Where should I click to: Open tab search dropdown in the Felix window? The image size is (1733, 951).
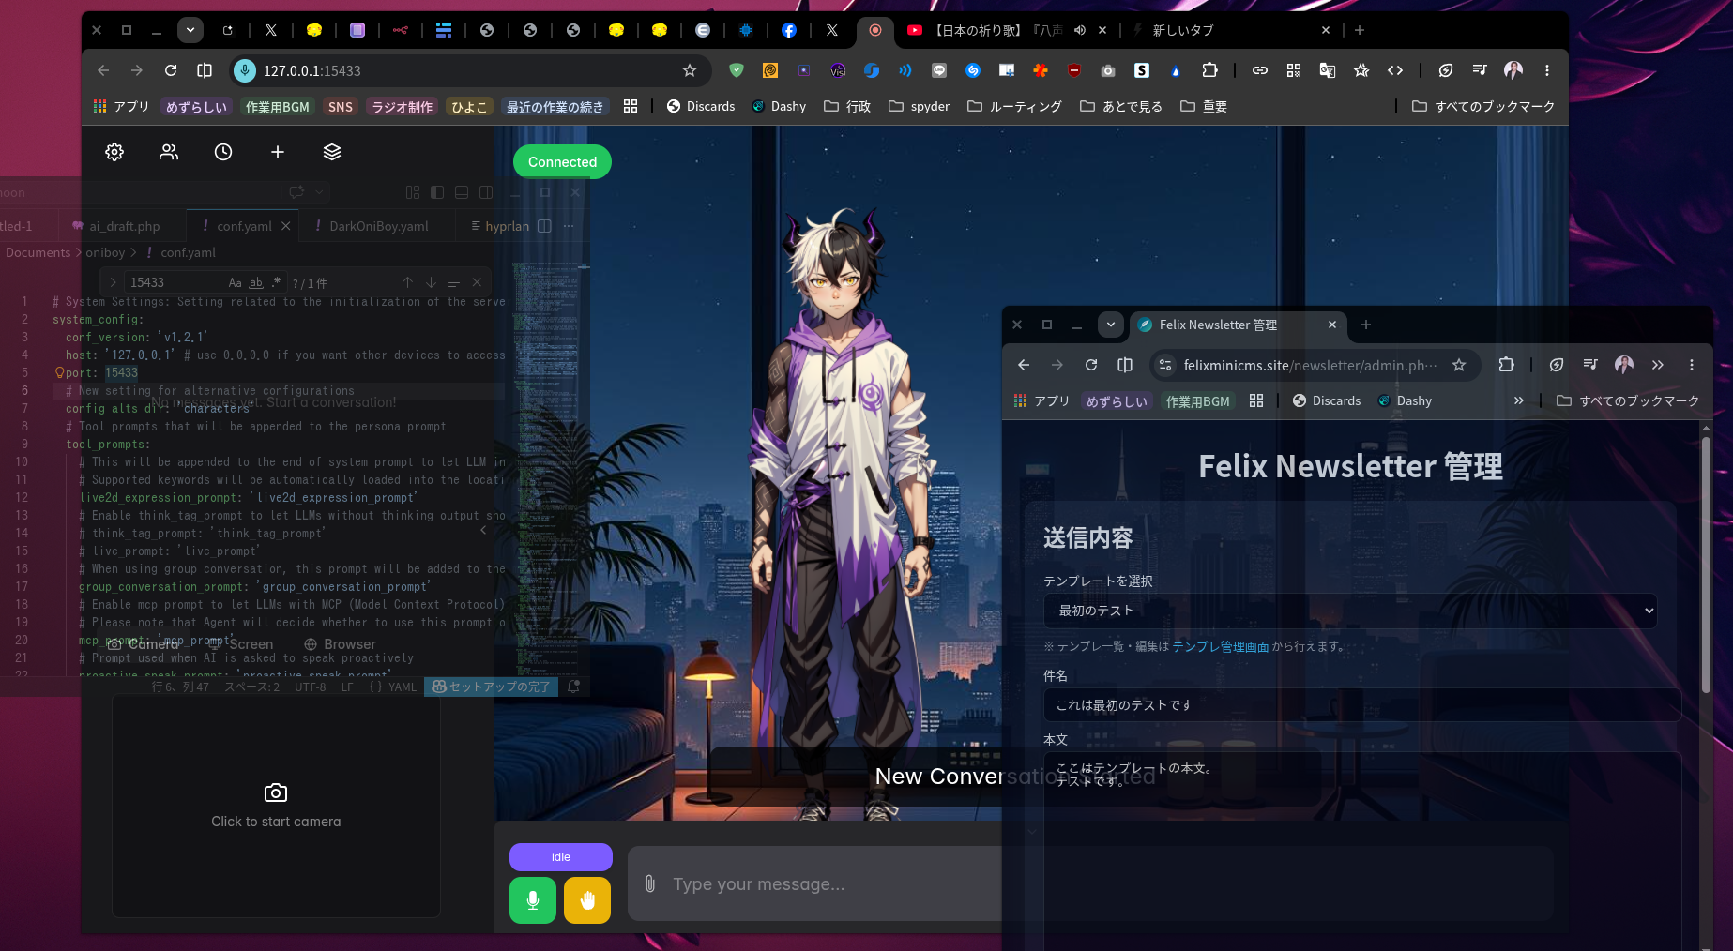1111,325
